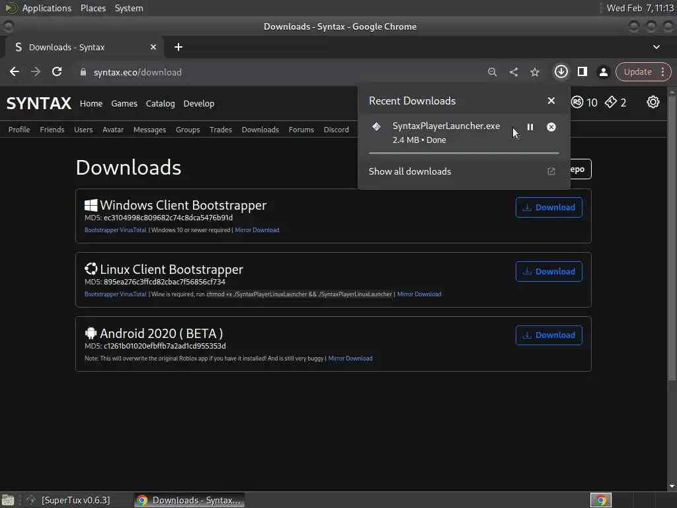Download the Android 2020 BETA client
Image resolution: width=677 pixels, height=508 pixels.
click(549, 335)
